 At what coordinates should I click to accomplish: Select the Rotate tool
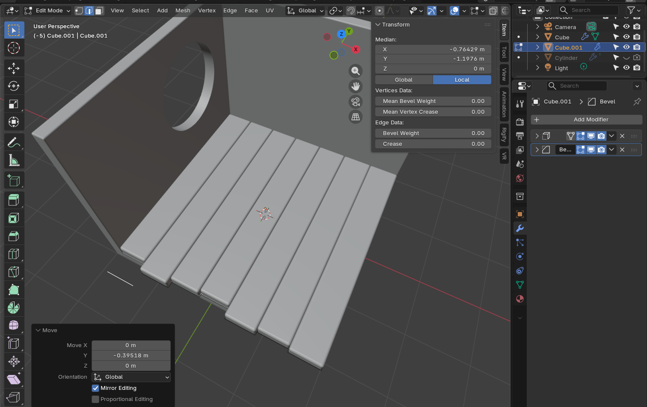coord(14,86)
